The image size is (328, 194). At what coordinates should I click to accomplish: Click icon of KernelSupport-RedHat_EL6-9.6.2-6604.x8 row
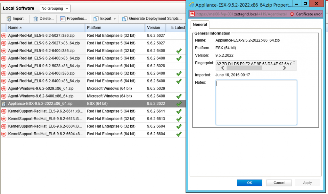4,134
